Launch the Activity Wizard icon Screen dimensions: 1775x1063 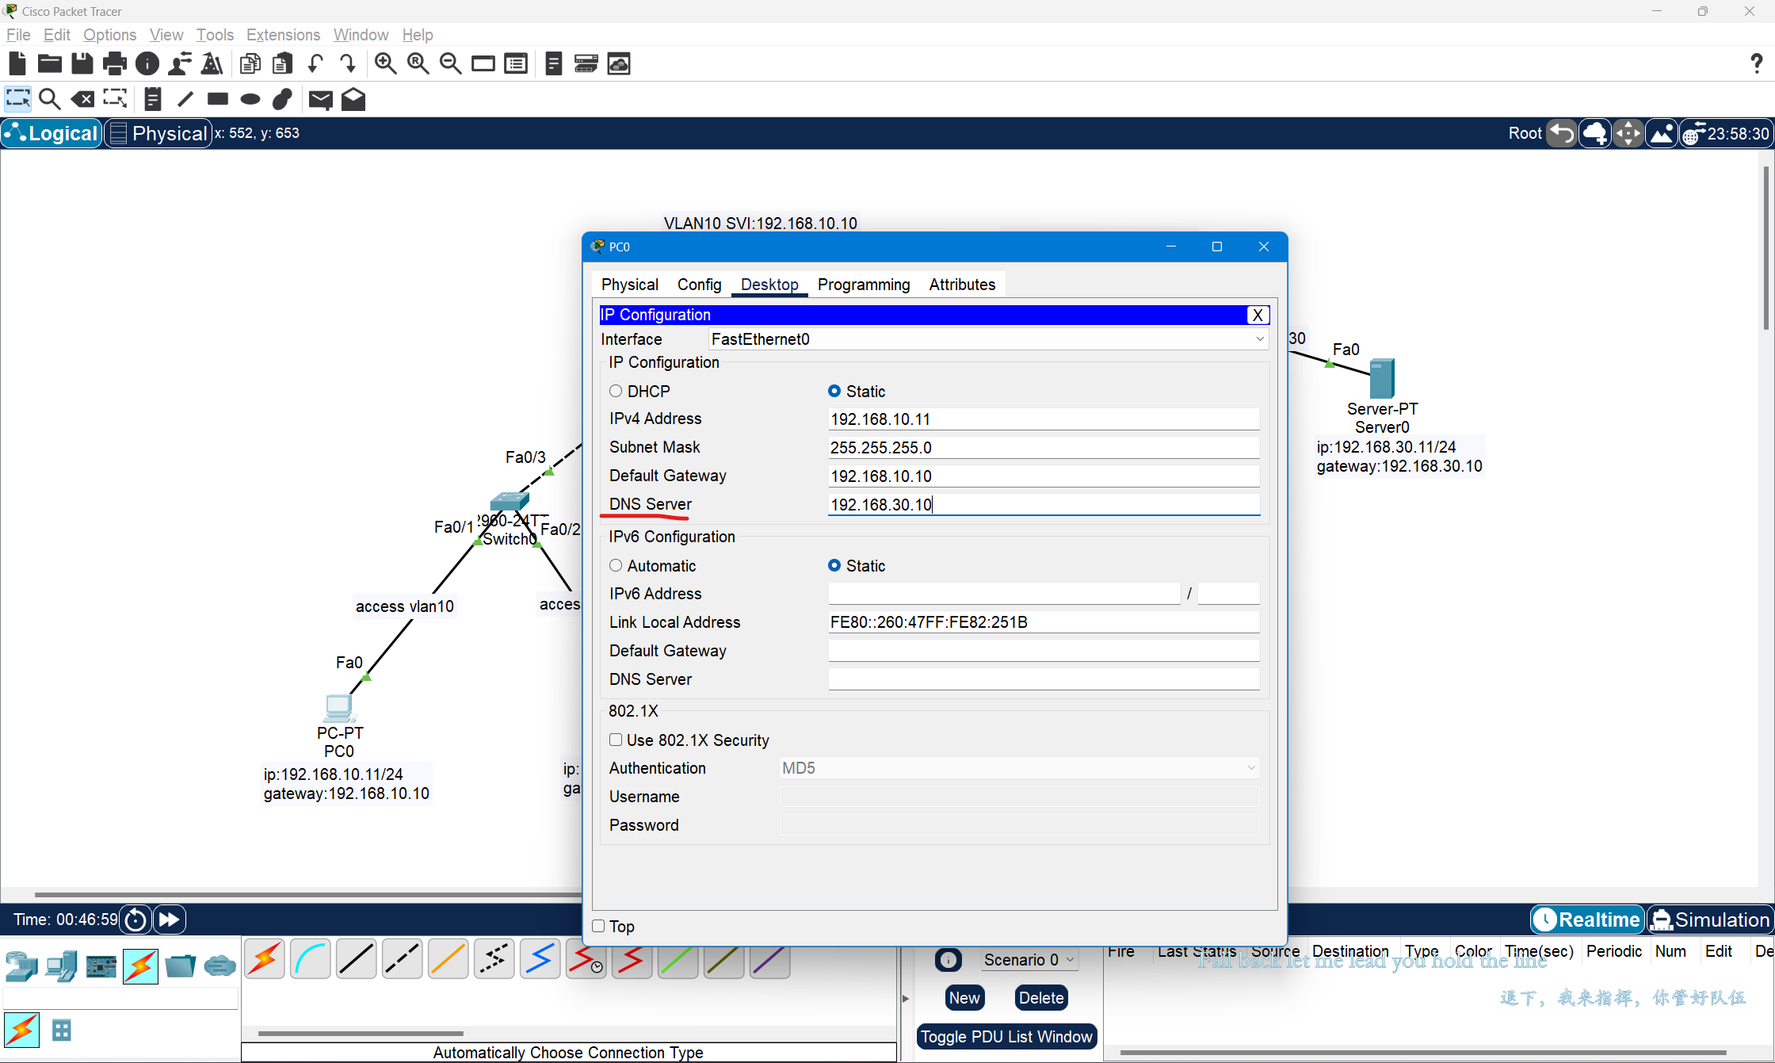coord(180,63)
